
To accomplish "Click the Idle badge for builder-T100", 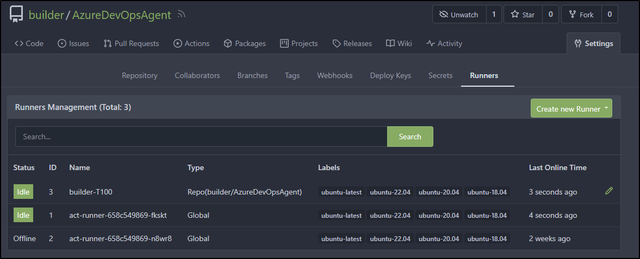I will coord(23,192).
